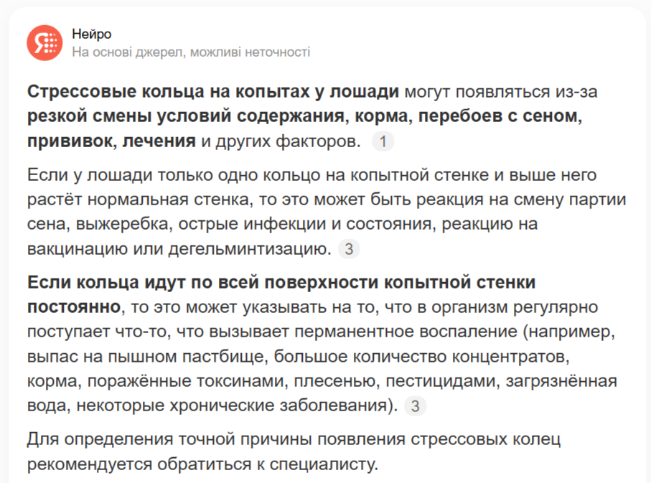Image resolution: width=651 pixels, height=483 pixels.
Task: Open the "Нейро" title label
Action: [92, 34]
